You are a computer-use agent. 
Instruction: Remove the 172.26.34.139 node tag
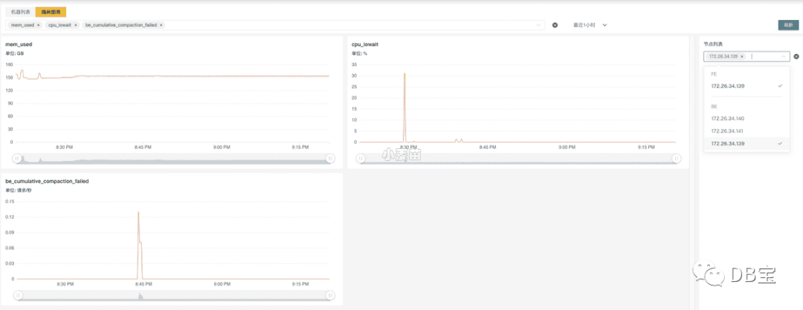click(x=742, y=56)
